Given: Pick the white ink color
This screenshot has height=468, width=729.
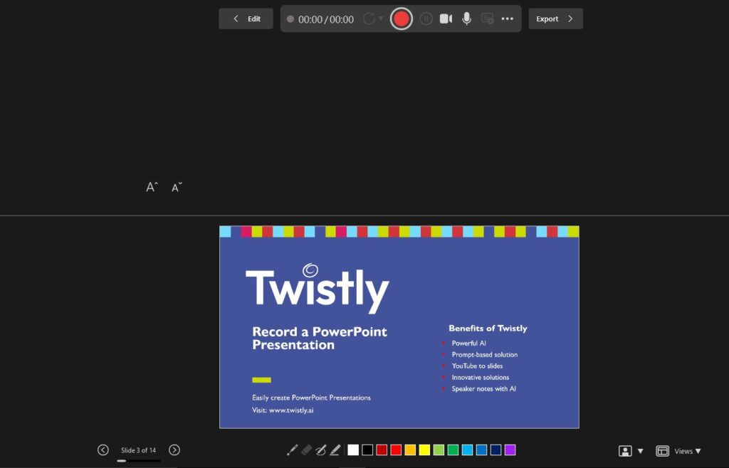Looking at the screenshot, I should 353,450.
